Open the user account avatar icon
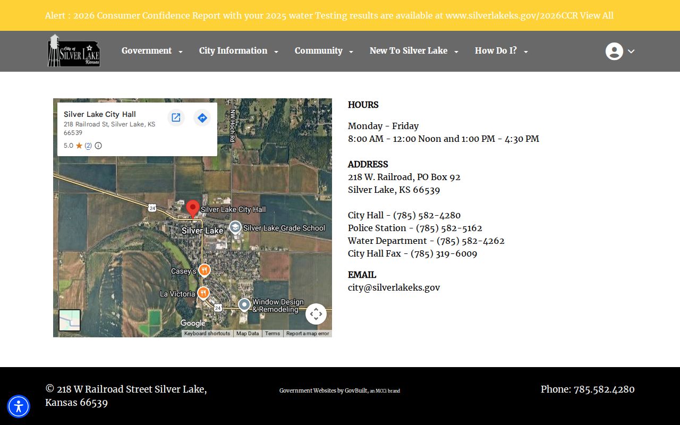680x425 pixels. [614, 51]
